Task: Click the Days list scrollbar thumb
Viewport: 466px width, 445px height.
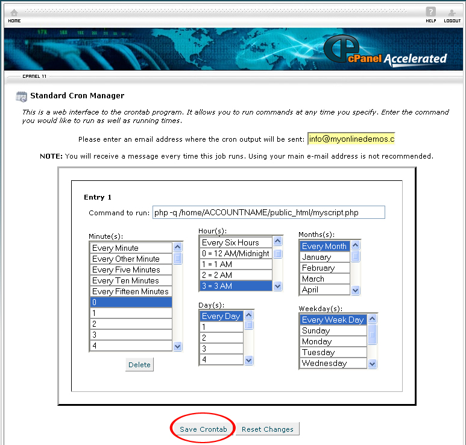Action: 249,325
